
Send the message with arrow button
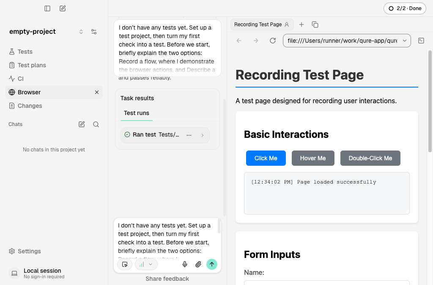212,264
